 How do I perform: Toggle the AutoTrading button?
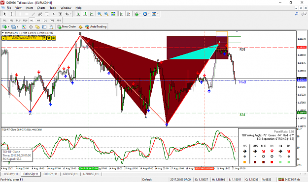(96, 26)
